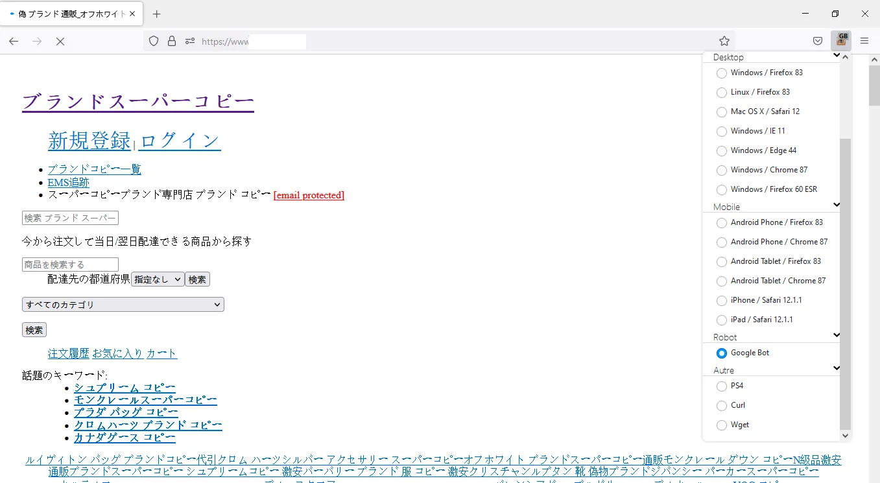Click the [email protected] link
The width and height of the screenshot is (880, 483).
pyautogui.click(x=309, y=195)
